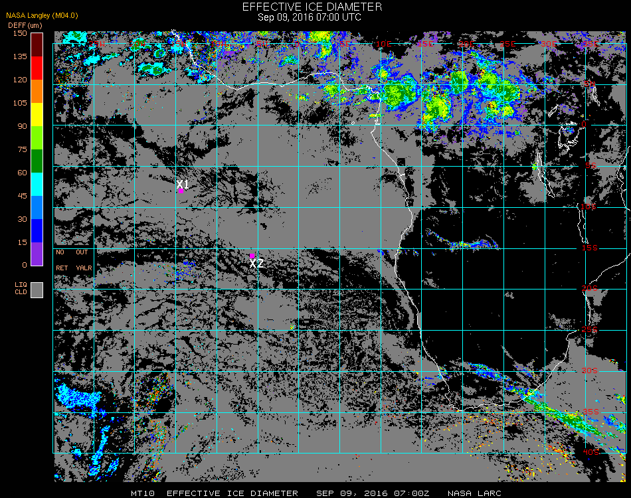Click the dark green 60-75 colorbar segment
Viewport: 631px width, 498px height.
pyautogui.click(x=37, y=161)
